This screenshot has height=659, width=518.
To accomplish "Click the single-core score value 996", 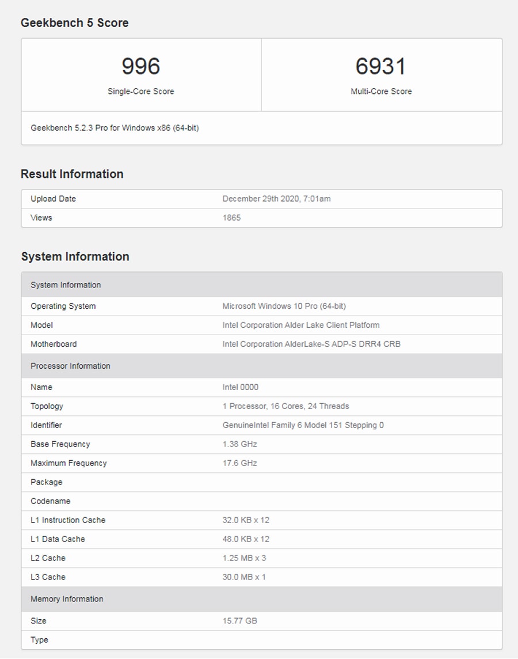I will (141, 66).
